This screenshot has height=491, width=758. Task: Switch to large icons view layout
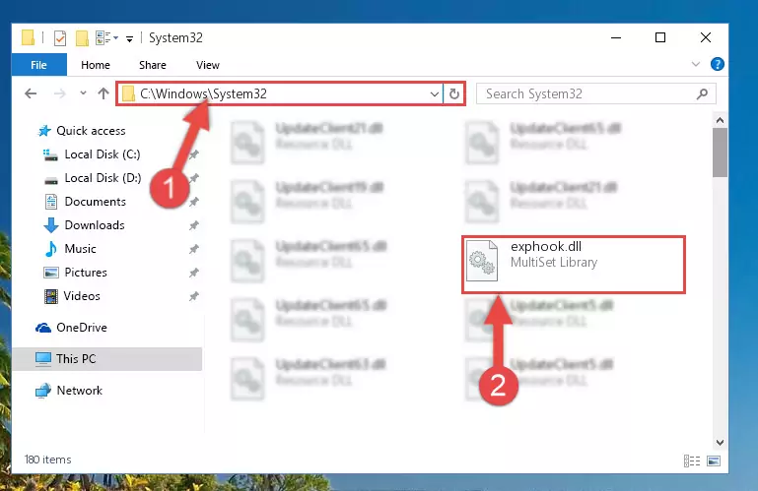click(x=714, y=461)
